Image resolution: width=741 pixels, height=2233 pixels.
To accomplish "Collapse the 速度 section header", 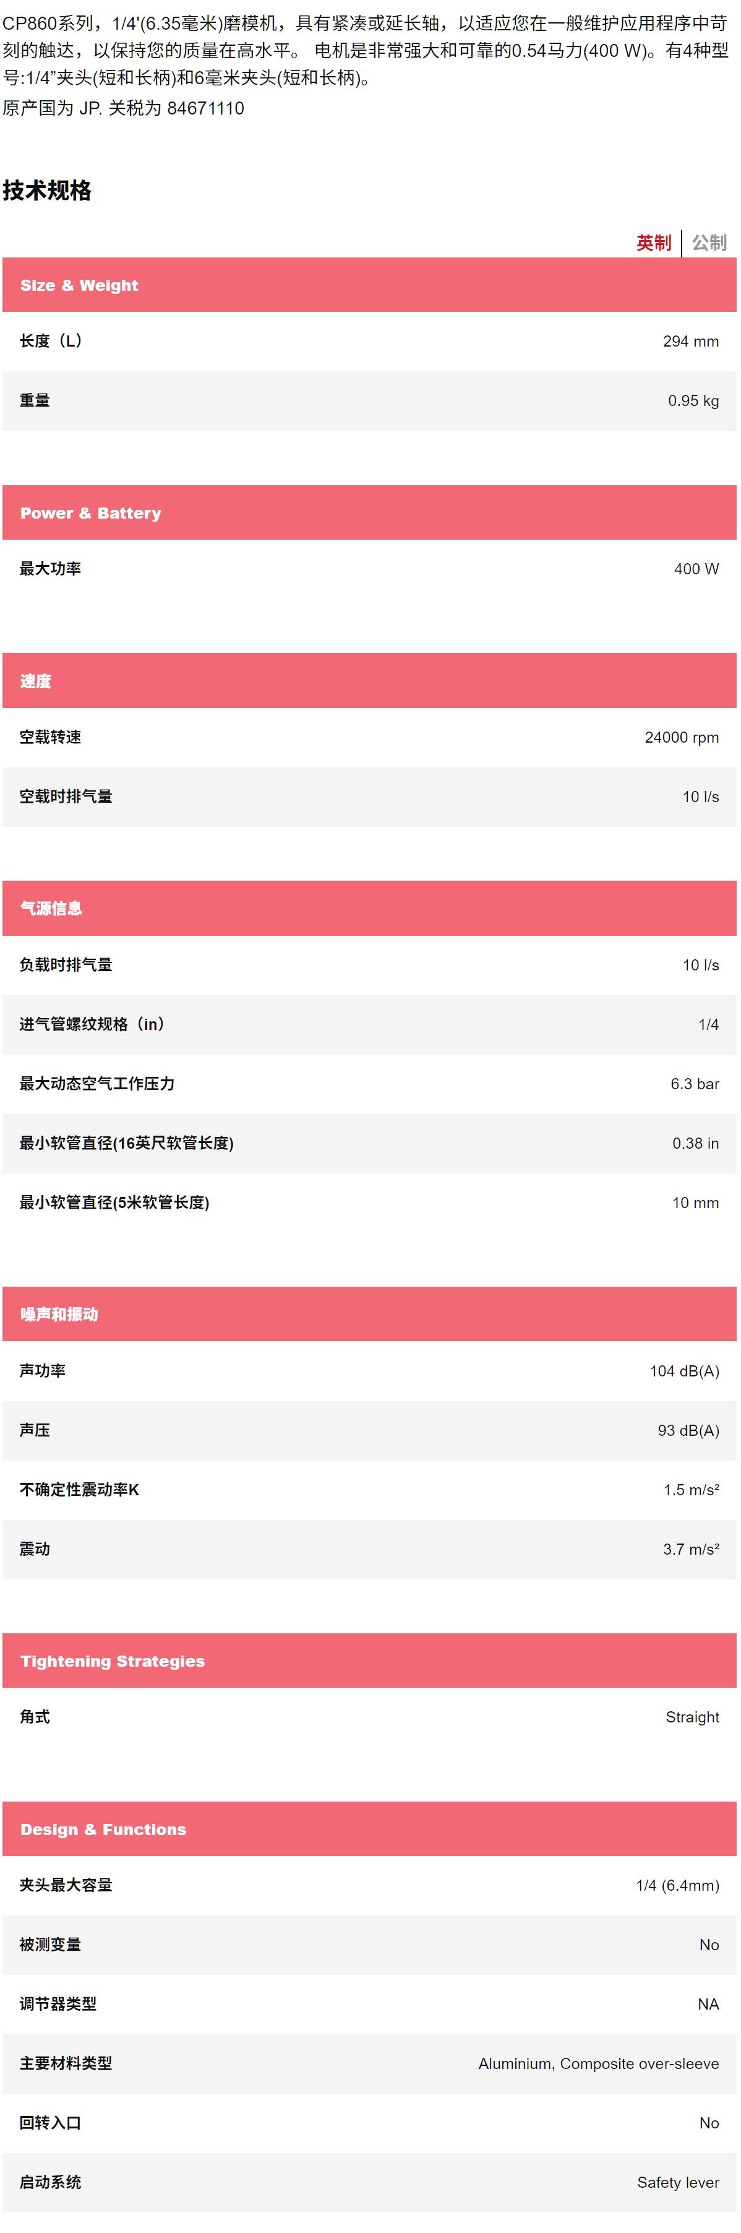I will [369, 681].
